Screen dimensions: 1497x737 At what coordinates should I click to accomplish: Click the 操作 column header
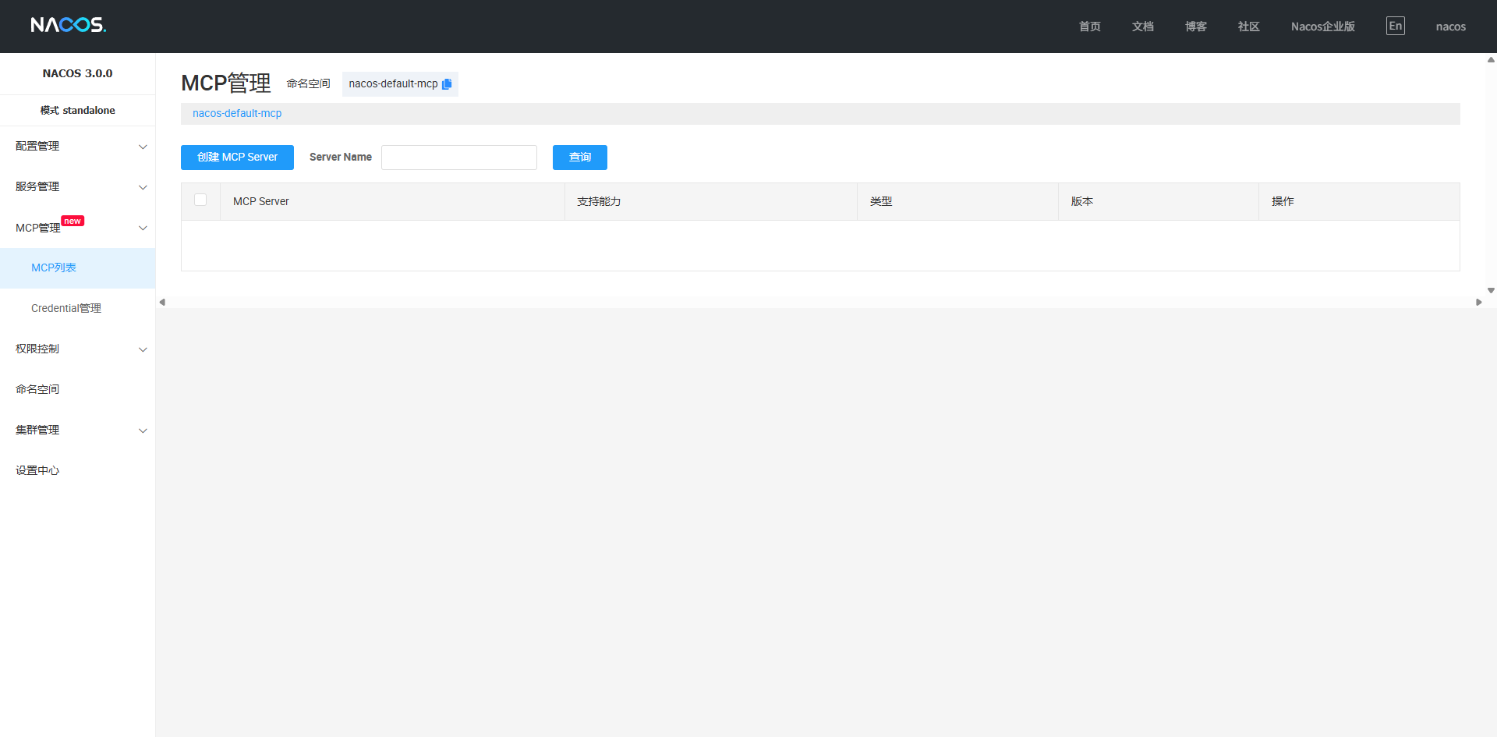click(x=1359, y=201)
